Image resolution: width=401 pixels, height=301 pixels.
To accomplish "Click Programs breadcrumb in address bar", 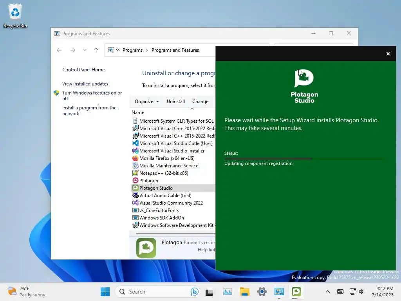I will [132, 50].
